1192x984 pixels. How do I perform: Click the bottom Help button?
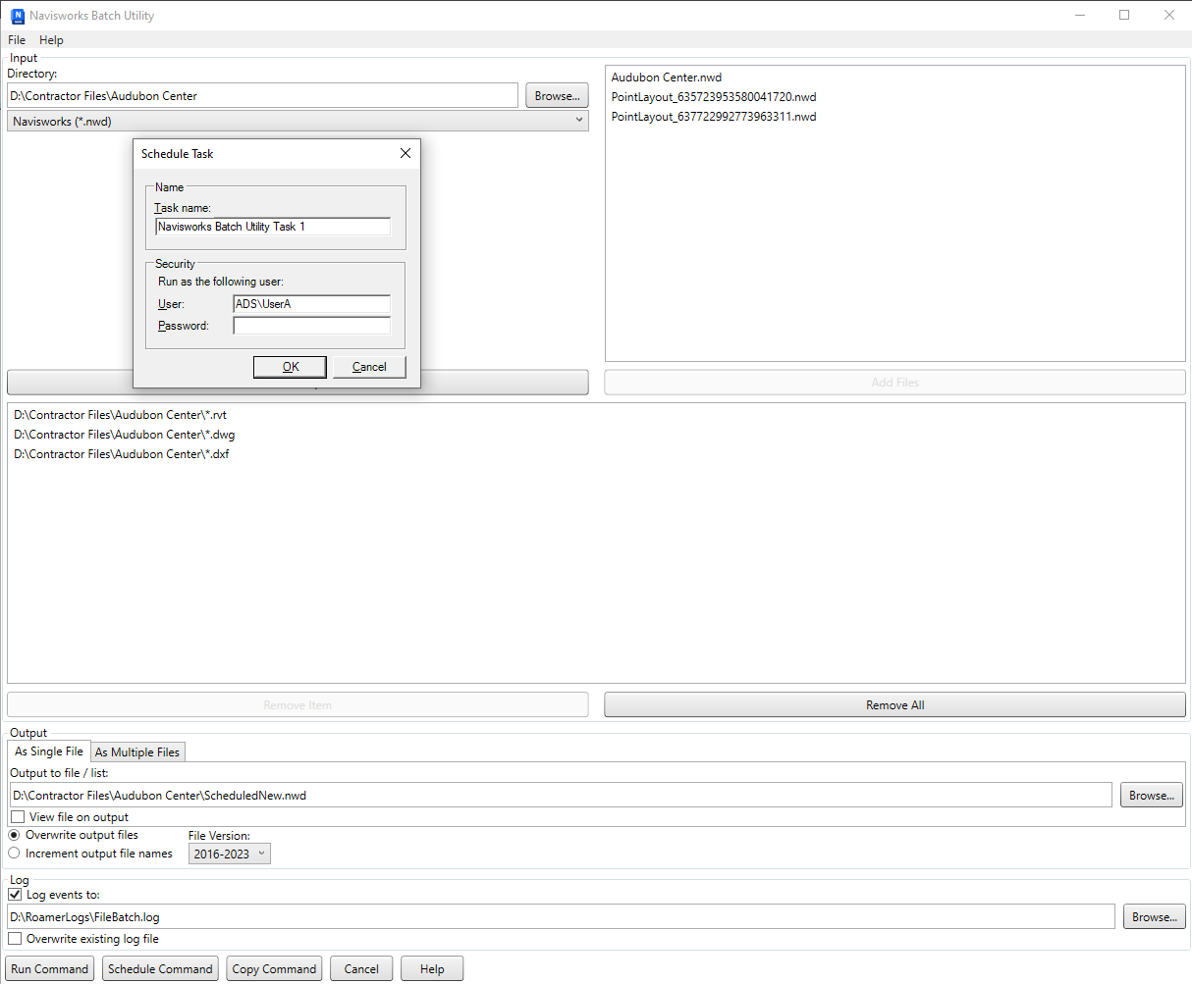click(432, 968)
